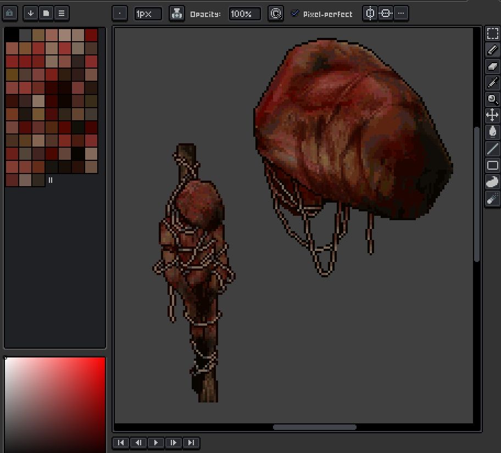Open the ink type selector
This screenshot has width=501, height=453.
click(x=177, y=14)
